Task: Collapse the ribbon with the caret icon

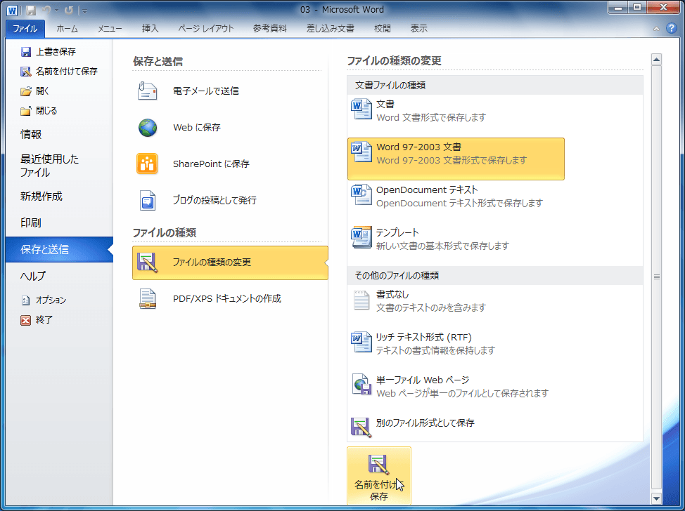Action: pyautogui.click(x=656, y=29)
